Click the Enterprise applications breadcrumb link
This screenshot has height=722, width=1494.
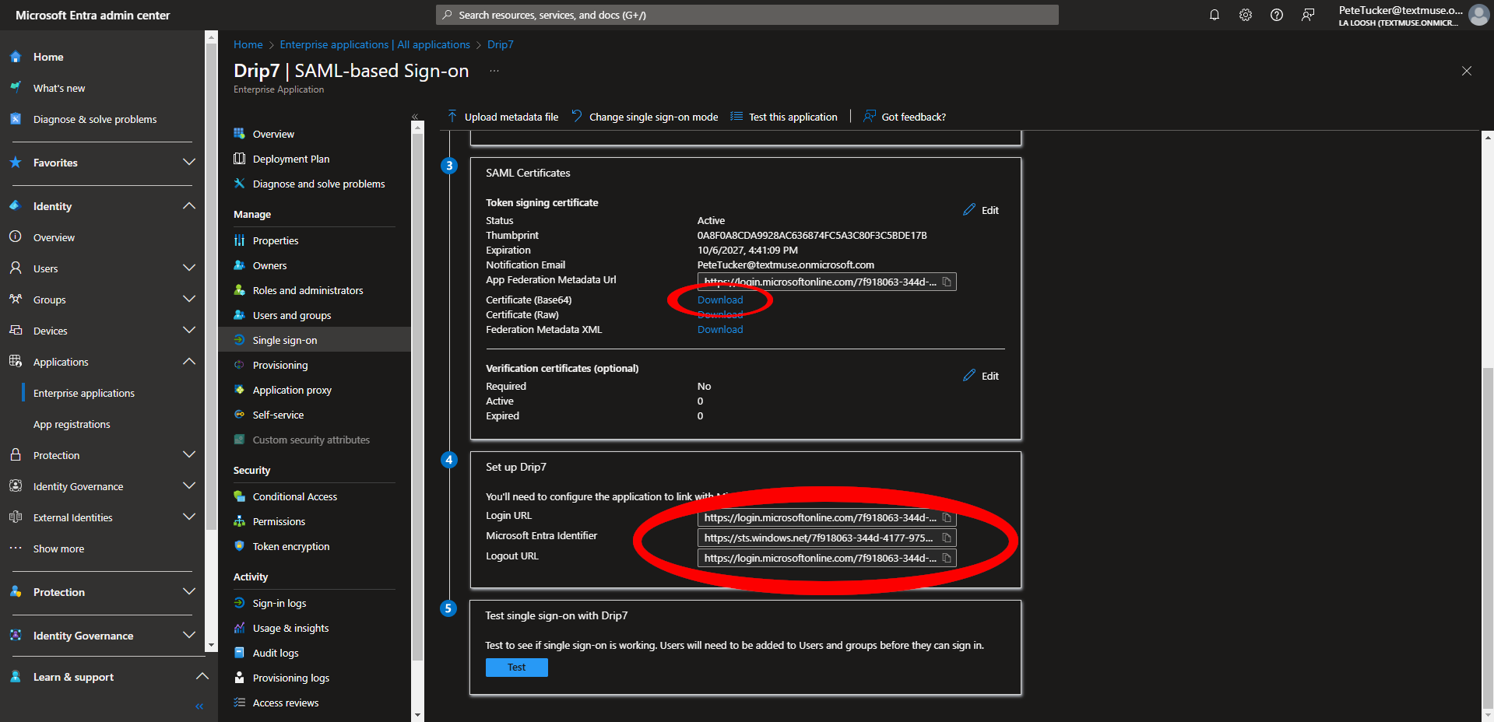point(374,44)
